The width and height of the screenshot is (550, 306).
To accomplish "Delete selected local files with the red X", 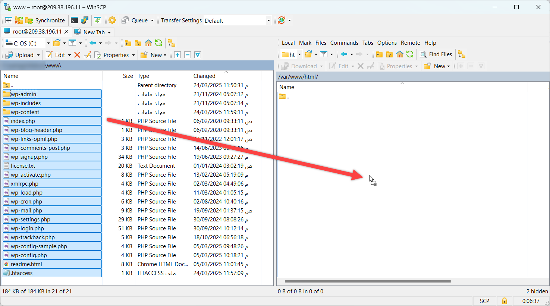I will click(77, 55).
